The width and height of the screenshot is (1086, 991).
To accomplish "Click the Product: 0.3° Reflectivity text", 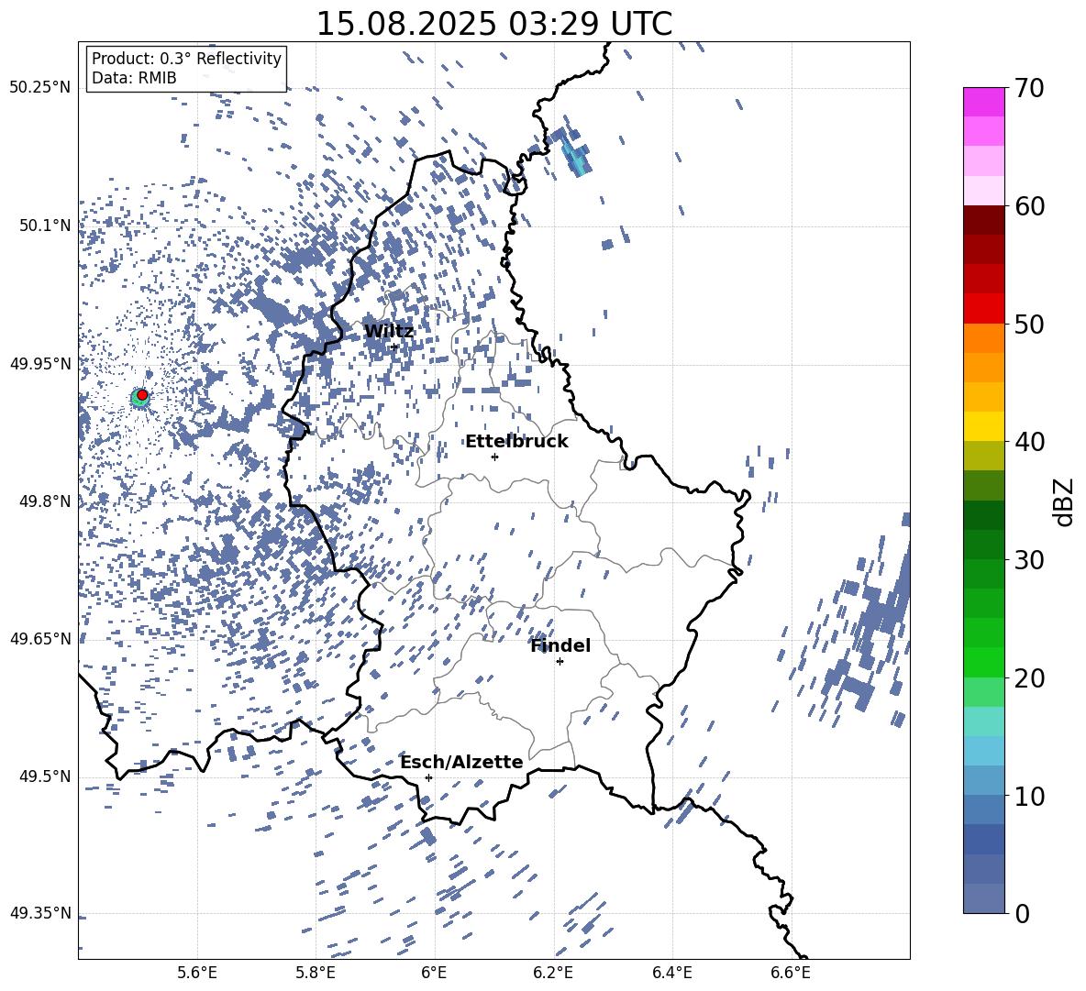I will tap(186, 59).
